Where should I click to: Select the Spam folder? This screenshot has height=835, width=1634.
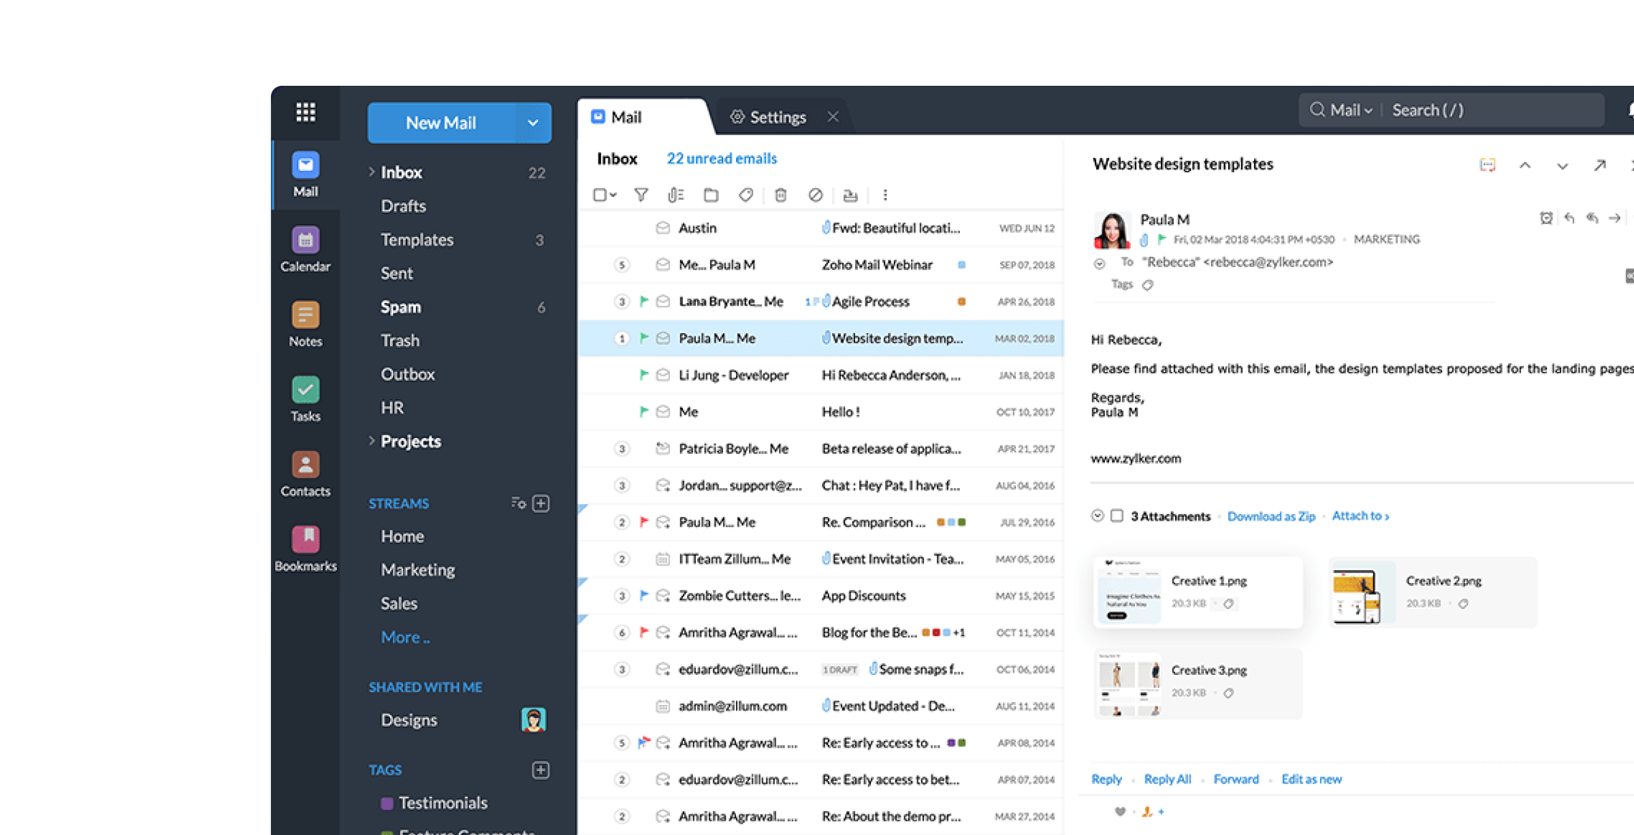(x=401, y=307)
